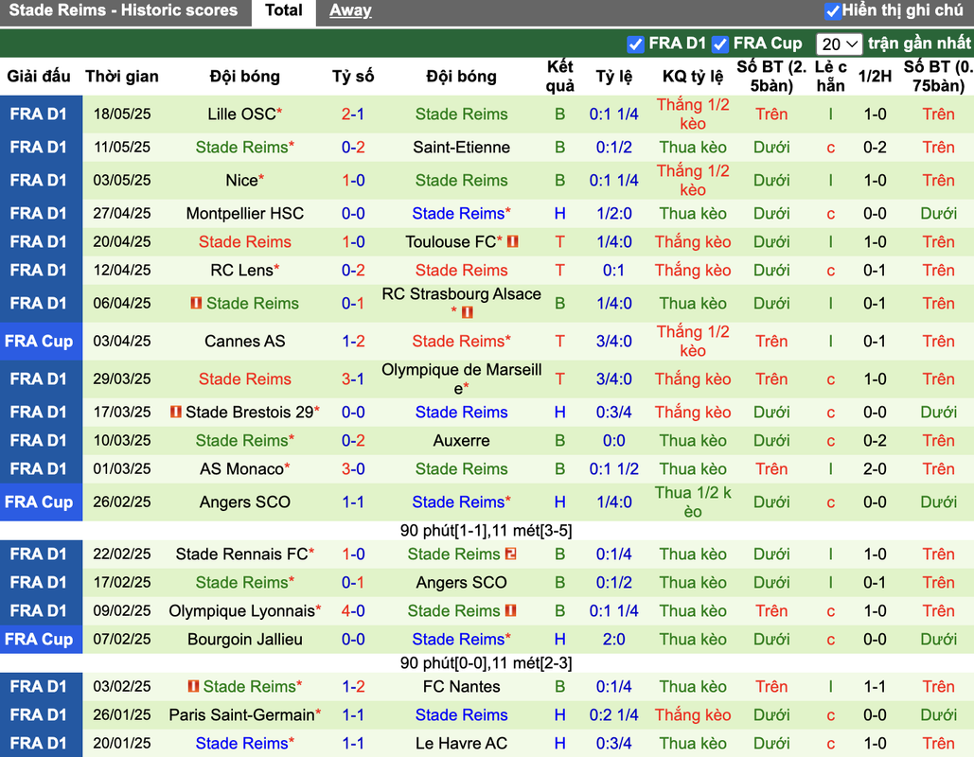Click the KQ tỷ lệ column header
This screenshot has height=757, width=974.
coord(693,77)
